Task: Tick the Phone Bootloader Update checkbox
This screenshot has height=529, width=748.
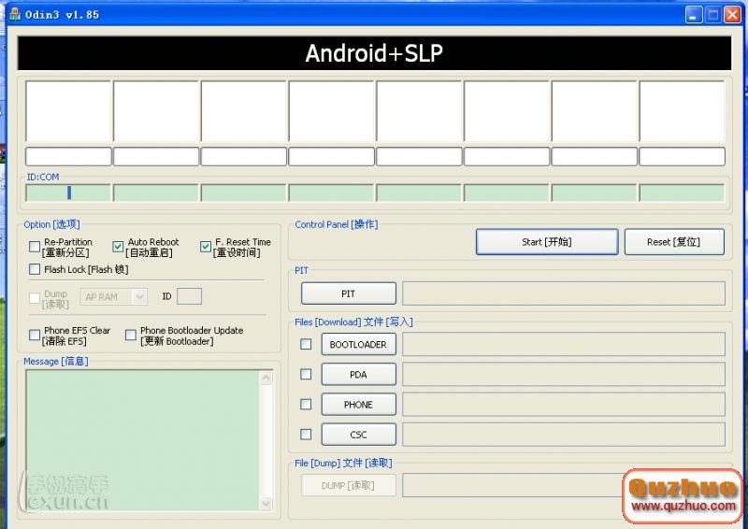Action: [130, 335]
